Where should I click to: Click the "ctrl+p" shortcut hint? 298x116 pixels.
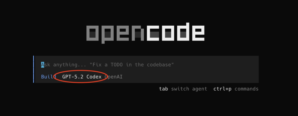[222, 89]
